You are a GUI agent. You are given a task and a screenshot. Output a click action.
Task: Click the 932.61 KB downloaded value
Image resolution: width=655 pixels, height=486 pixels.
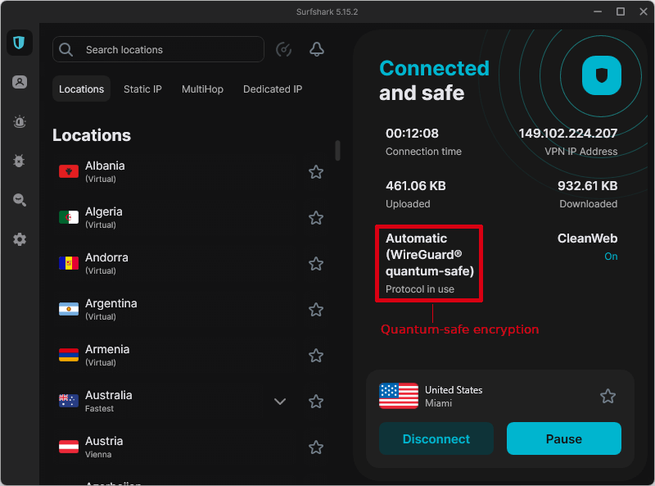click(x=587, y=186)
